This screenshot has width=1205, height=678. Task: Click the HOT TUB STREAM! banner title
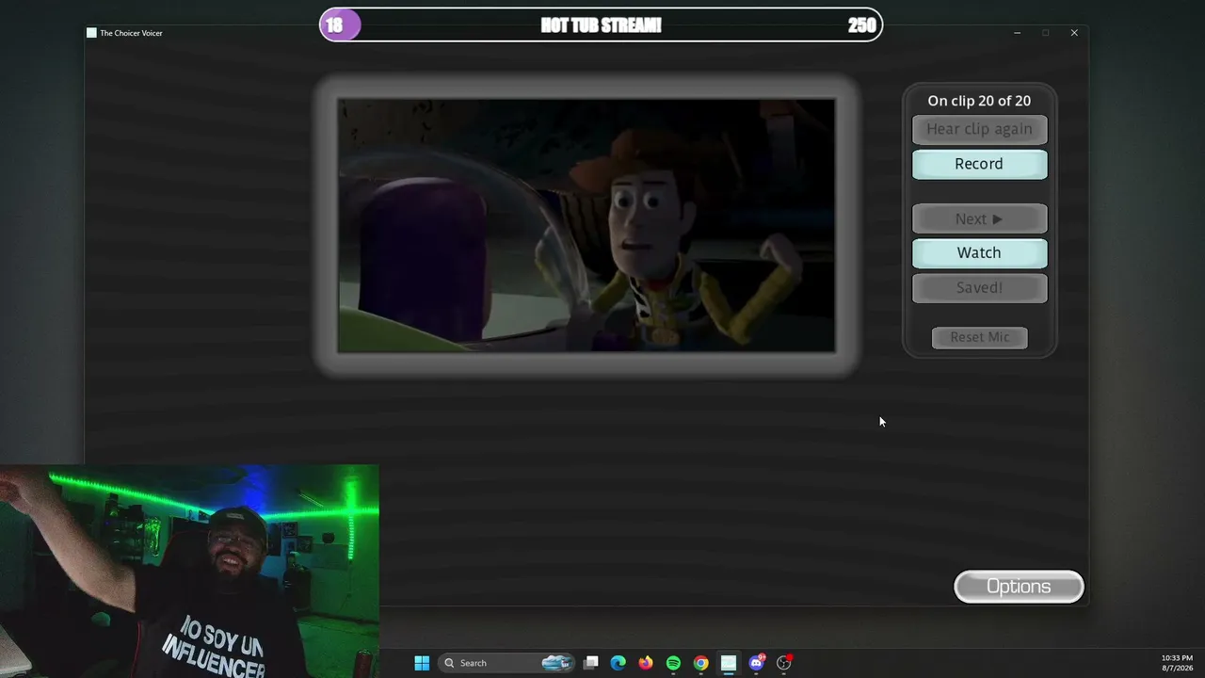coord(601,25)
